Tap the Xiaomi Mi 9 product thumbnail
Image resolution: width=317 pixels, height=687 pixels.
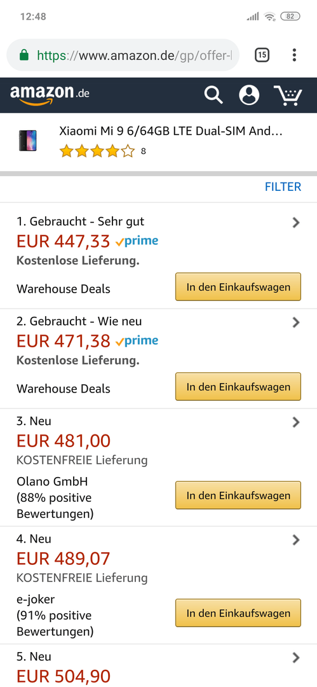(27, 141)
